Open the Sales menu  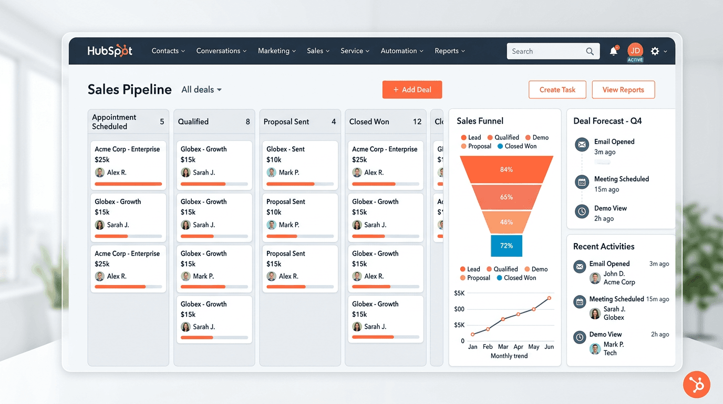[318, 51]
